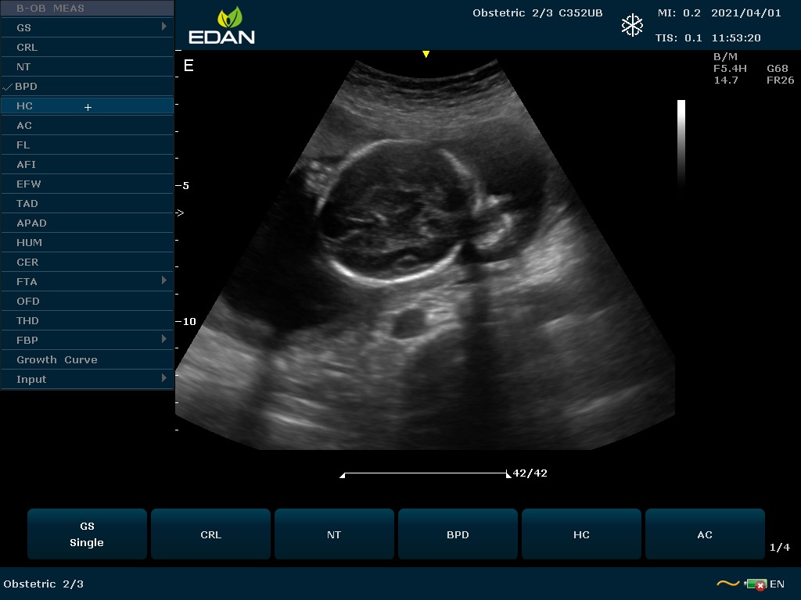This screenshot has width=801, height=600.
Task: Click the depth focus arrow marker
Action: pyautogui.click(x=180, y=212)
